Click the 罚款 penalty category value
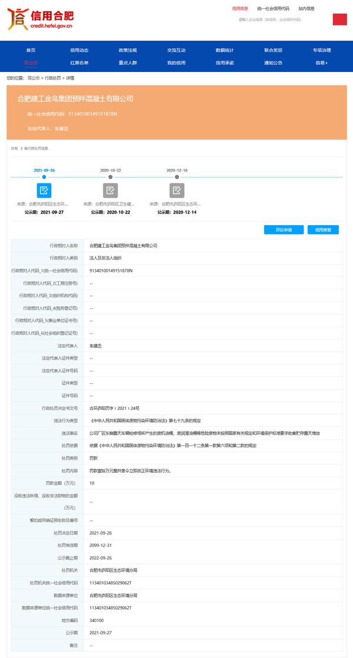The height and width of the screenshot is (658, 353). pos(94,458)
